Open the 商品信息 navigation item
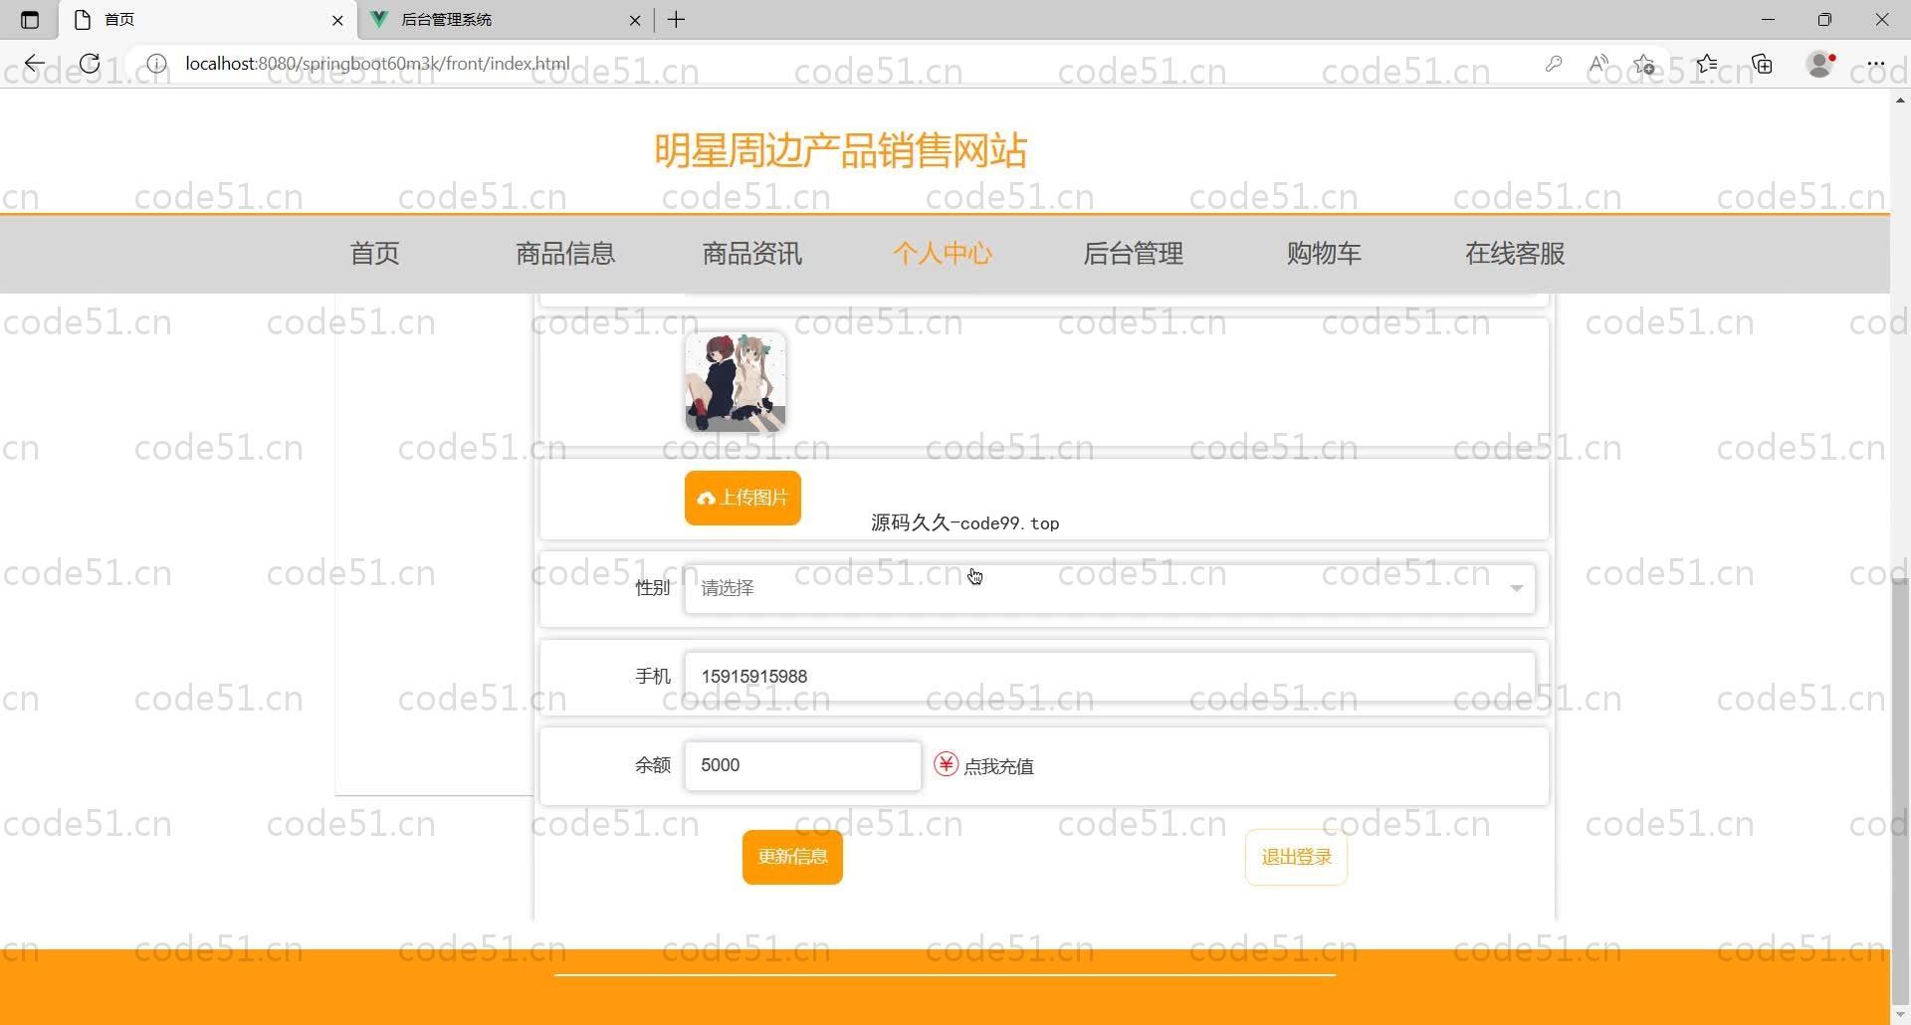This screenshot has width=1911, height=1025. coord(565,254)
